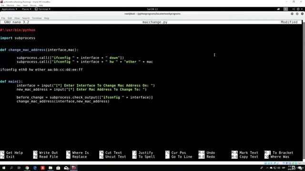Image resolution: width=305 pixels, height=171 pixels.
Task: Open the Places dropdown in Kali
Action: pyautogui.click(x=26, y=9)
